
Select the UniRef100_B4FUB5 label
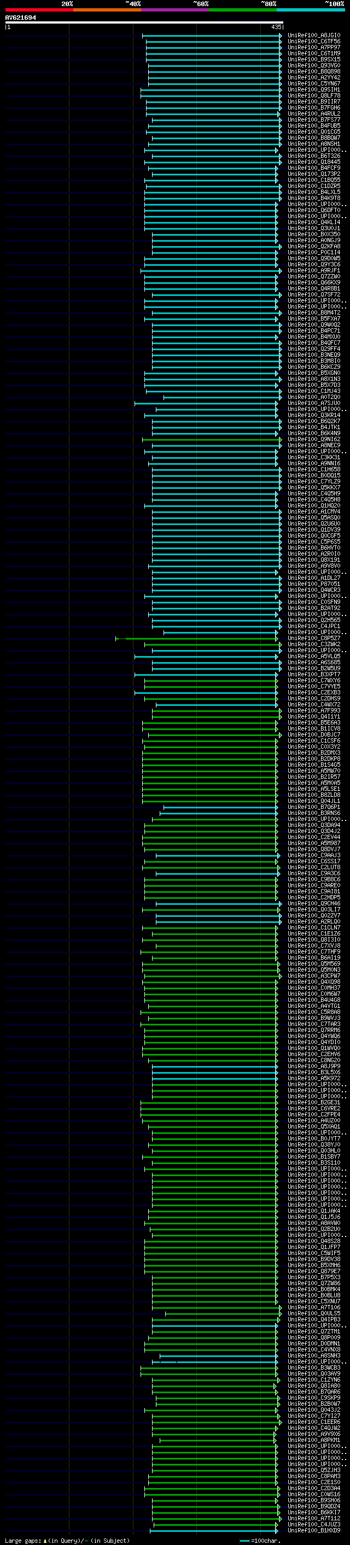point(313,126)
